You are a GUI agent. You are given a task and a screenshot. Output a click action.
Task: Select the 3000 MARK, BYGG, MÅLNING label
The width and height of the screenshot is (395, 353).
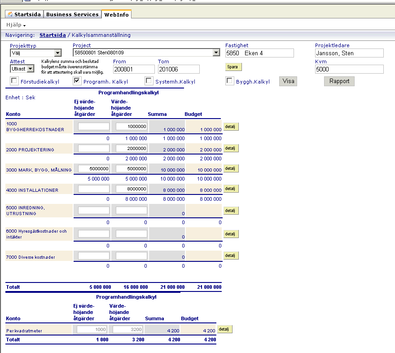click(39, 170)
